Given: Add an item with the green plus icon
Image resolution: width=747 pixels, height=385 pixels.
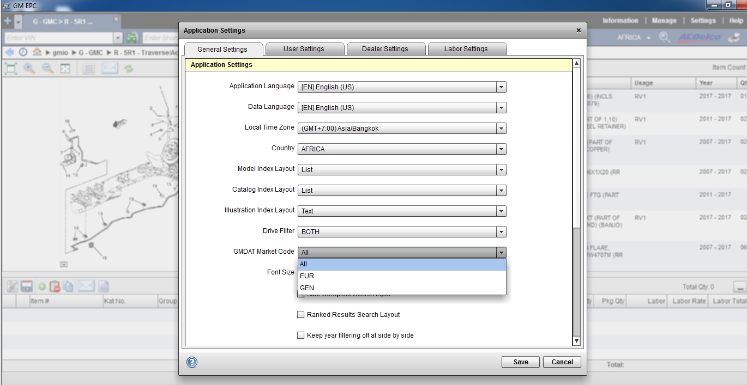Looking at the screenshot, I should 41,286.
